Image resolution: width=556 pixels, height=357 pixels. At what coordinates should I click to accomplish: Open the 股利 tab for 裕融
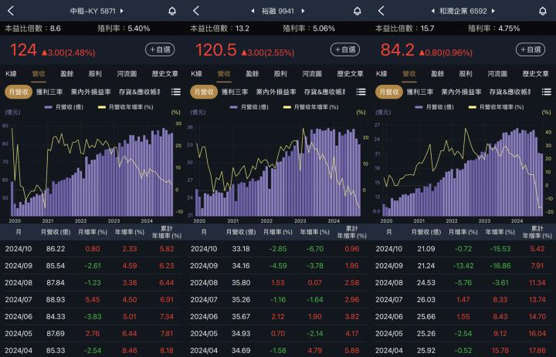281,73
